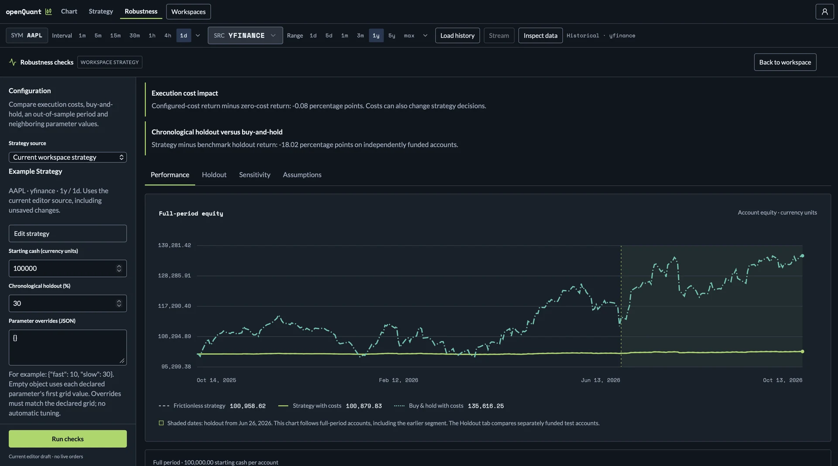This screenshot has height=466, width=838.
Task: Click the Edit strategy button
Action: pos(68,234)
